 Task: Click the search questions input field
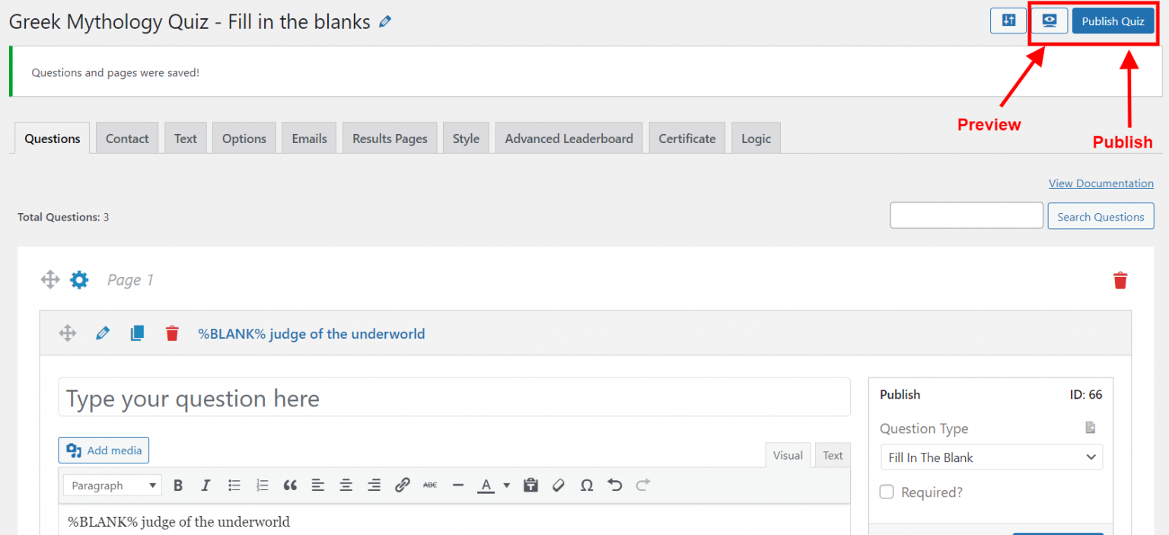point(966,216)
